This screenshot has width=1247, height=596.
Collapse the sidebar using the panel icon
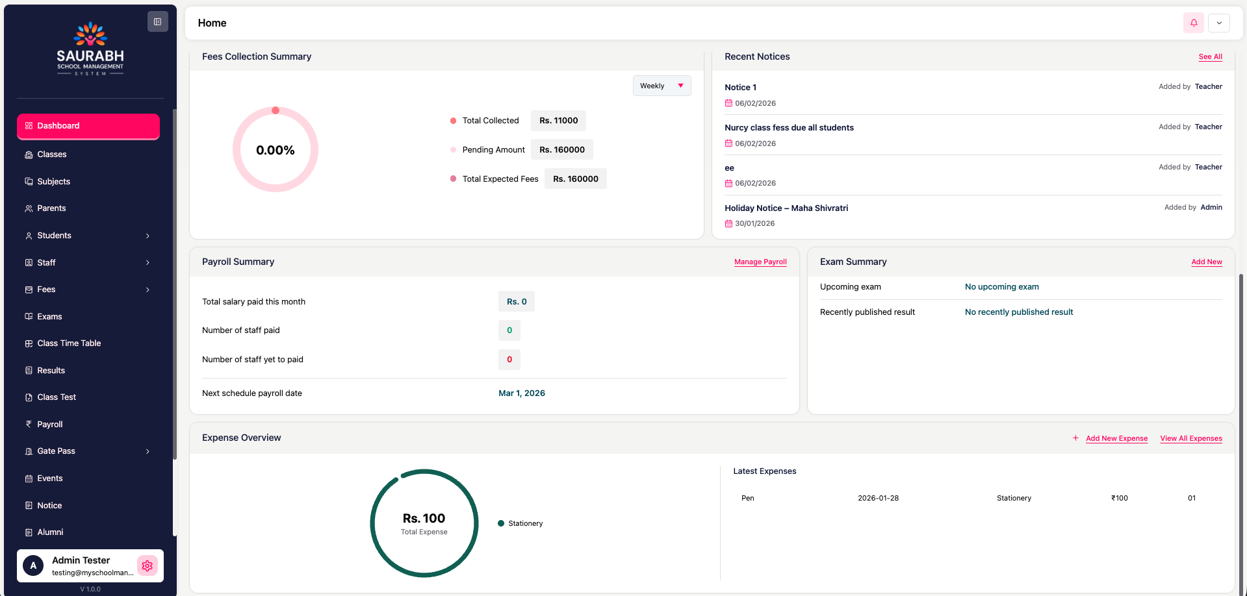tap(157, 21)
